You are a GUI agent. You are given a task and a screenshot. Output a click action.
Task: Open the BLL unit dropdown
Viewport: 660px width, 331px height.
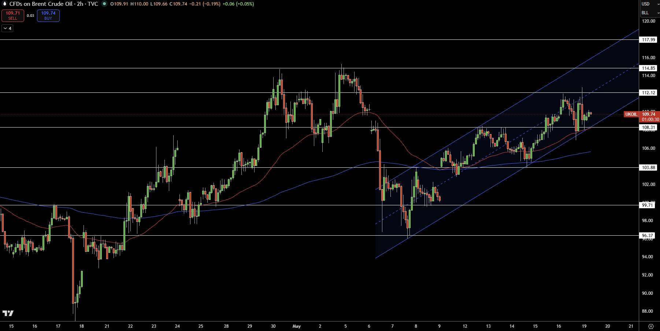click(649, 13)
